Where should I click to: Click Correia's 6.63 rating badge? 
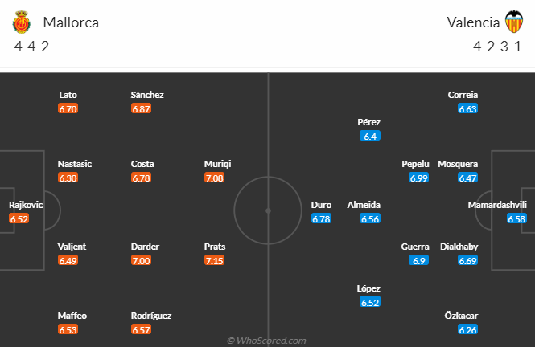tap(467, 108)
